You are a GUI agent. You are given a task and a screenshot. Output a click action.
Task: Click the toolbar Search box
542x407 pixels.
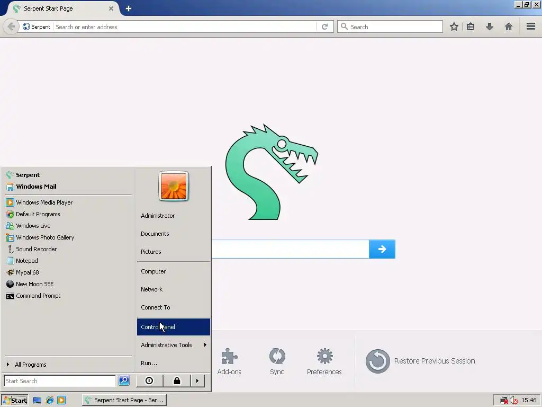click(x=390, y=26)
